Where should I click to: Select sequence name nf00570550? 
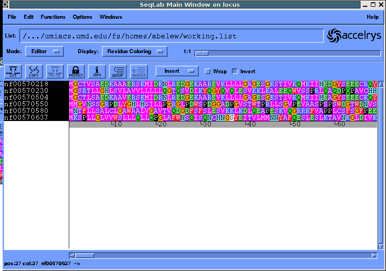(26, 104)
